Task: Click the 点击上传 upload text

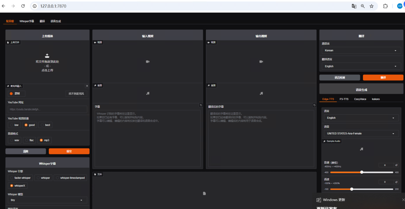Action: tap(47, 70)
